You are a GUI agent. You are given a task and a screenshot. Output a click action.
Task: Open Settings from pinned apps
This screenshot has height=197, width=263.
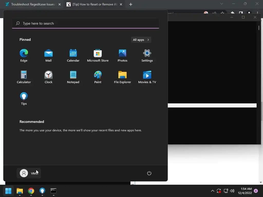pyautogui.click(x=147, y=55)
